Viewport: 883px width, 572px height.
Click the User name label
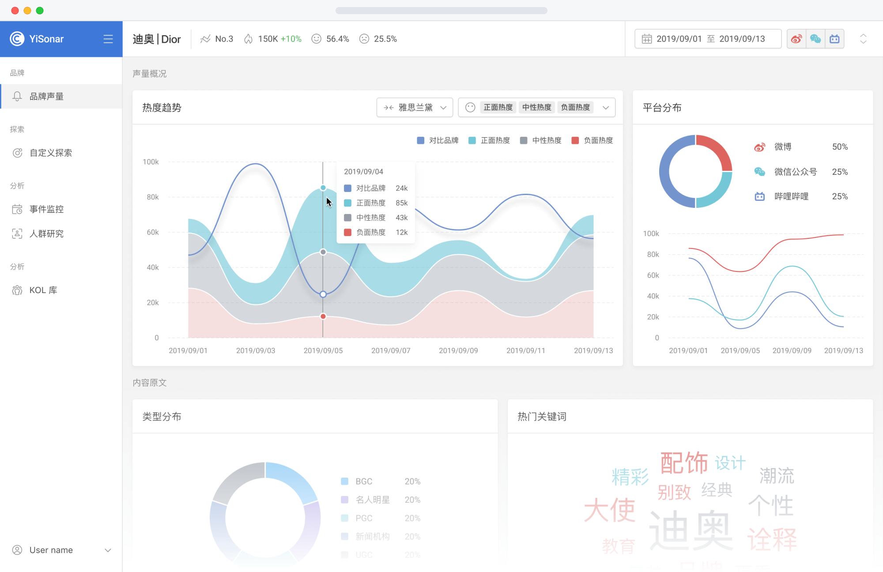tap(51, 550)
